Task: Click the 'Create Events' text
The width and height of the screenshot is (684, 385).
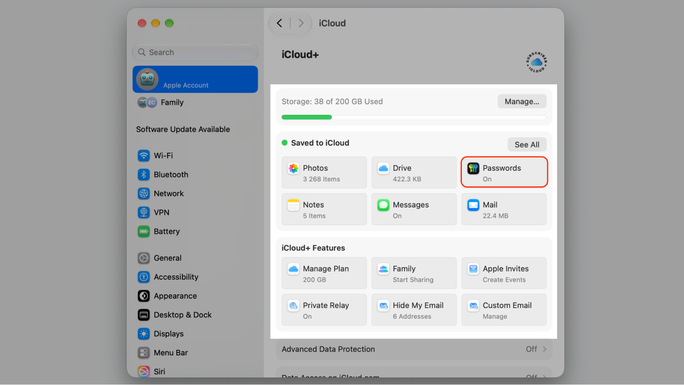Action: (504, 280)
